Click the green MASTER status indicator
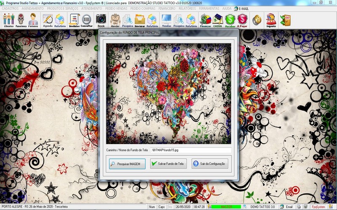Viewport: 337px width, 210px height. pyautogui.click(x=226, y=207)
